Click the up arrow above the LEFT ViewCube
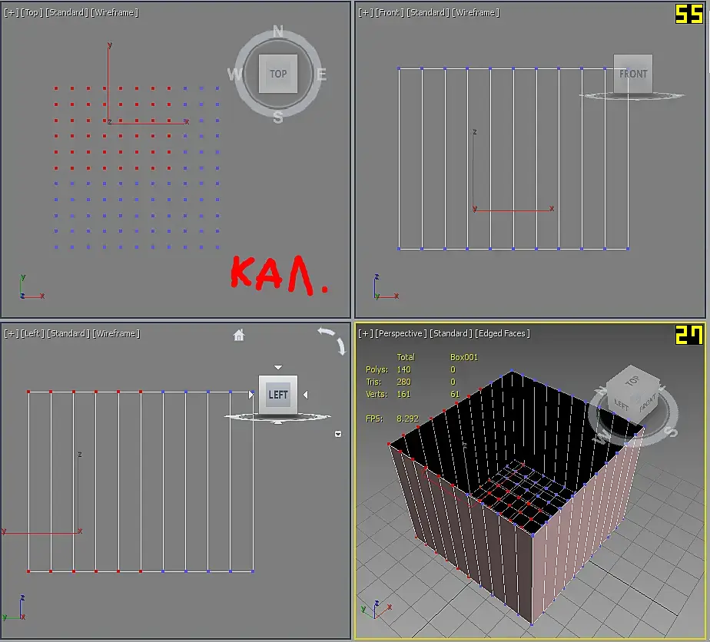Screen dimensions: 710x642 (278, 367)
